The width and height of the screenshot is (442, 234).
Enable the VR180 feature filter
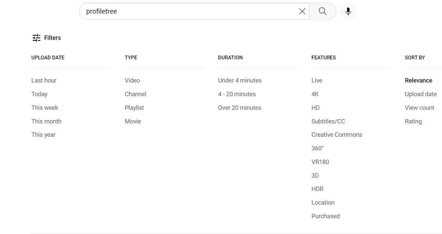[320, 162]
